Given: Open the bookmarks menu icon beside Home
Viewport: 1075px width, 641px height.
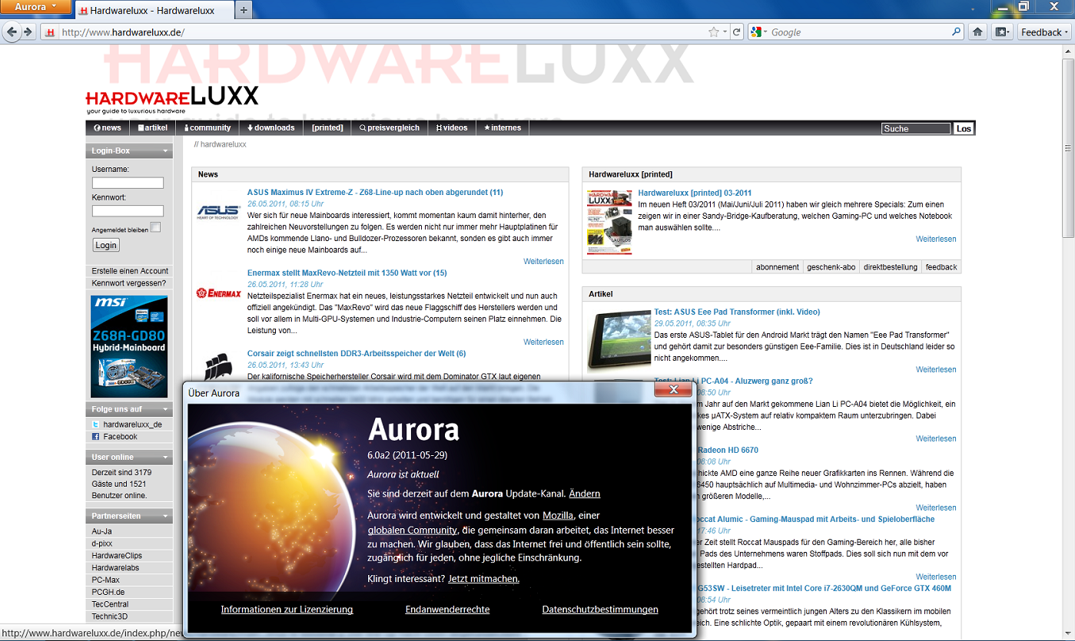Looking at the screenshot, I should (x=1001, y=32).
